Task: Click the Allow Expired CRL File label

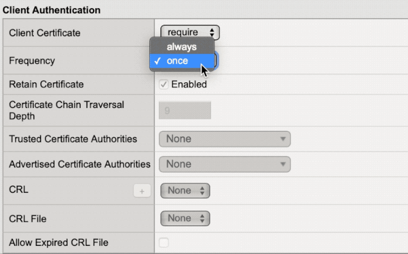Action: (58, 241)
